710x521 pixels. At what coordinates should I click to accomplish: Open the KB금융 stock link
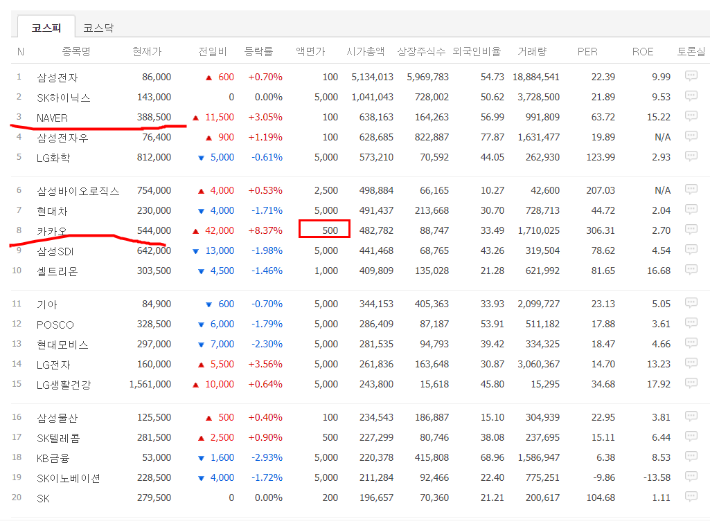53,458
